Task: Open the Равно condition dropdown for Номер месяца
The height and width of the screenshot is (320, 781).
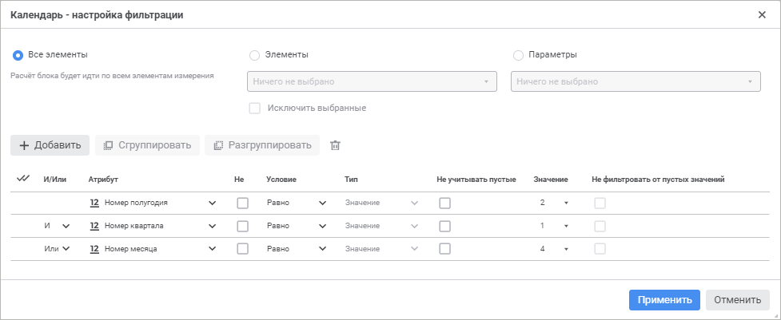Action: pyautogui.click(x=323, y=248)
